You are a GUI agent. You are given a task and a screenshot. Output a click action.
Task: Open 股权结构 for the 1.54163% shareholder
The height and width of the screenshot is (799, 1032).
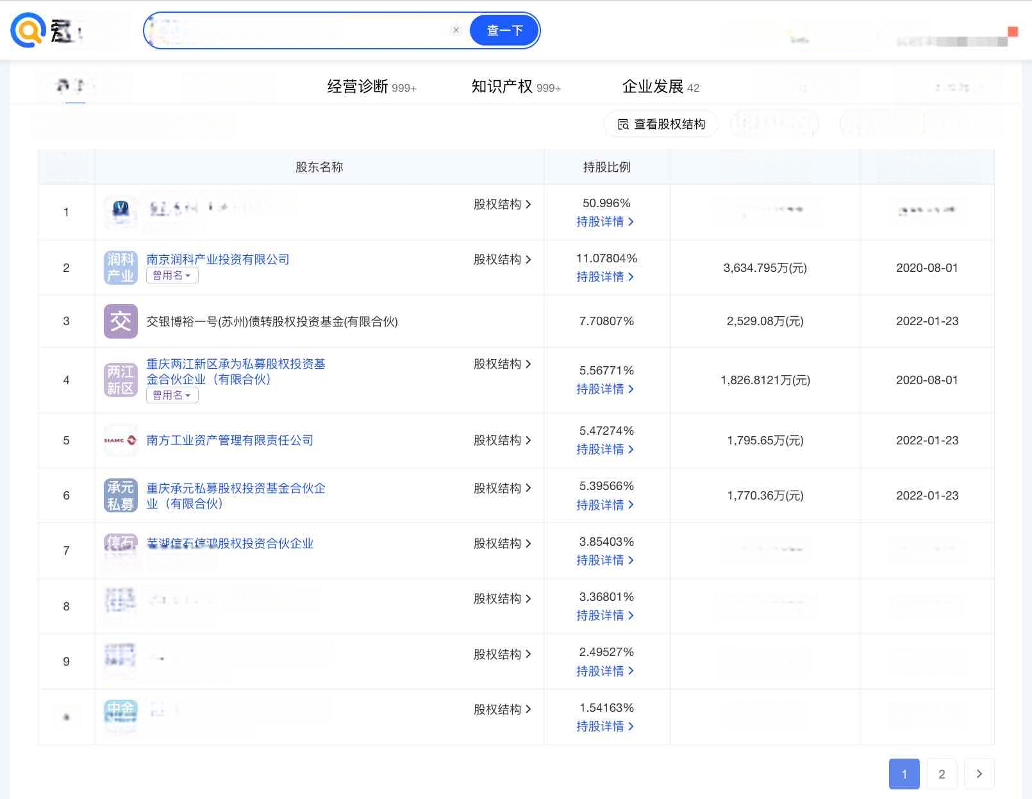click(503, 709)
